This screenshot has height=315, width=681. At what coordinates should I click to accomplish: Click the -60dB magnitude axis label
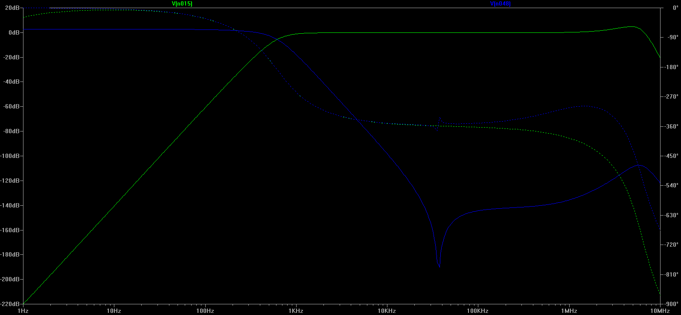tap(12, 106)
